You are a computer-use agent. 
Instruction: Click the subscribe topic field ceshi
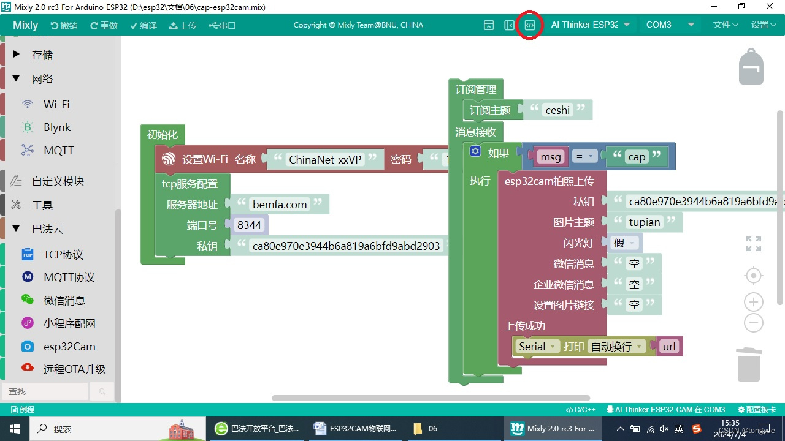pyautogui.click(x=557, y=110)
